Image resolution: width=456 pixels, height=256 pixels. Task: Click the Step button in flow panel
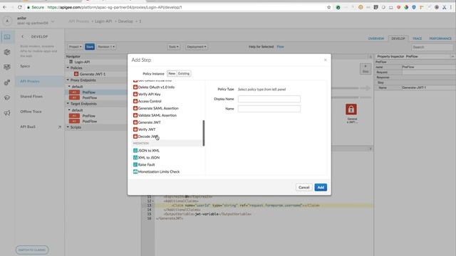(366, 69)
